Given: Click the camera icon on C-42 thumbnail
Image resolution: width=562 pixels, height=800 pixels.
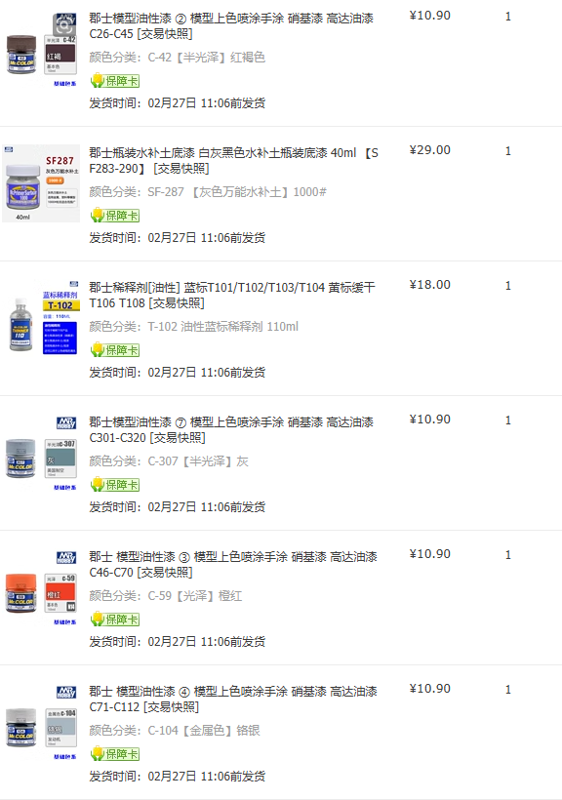Looking at the screenshot, I should click(x=64, y=23).
